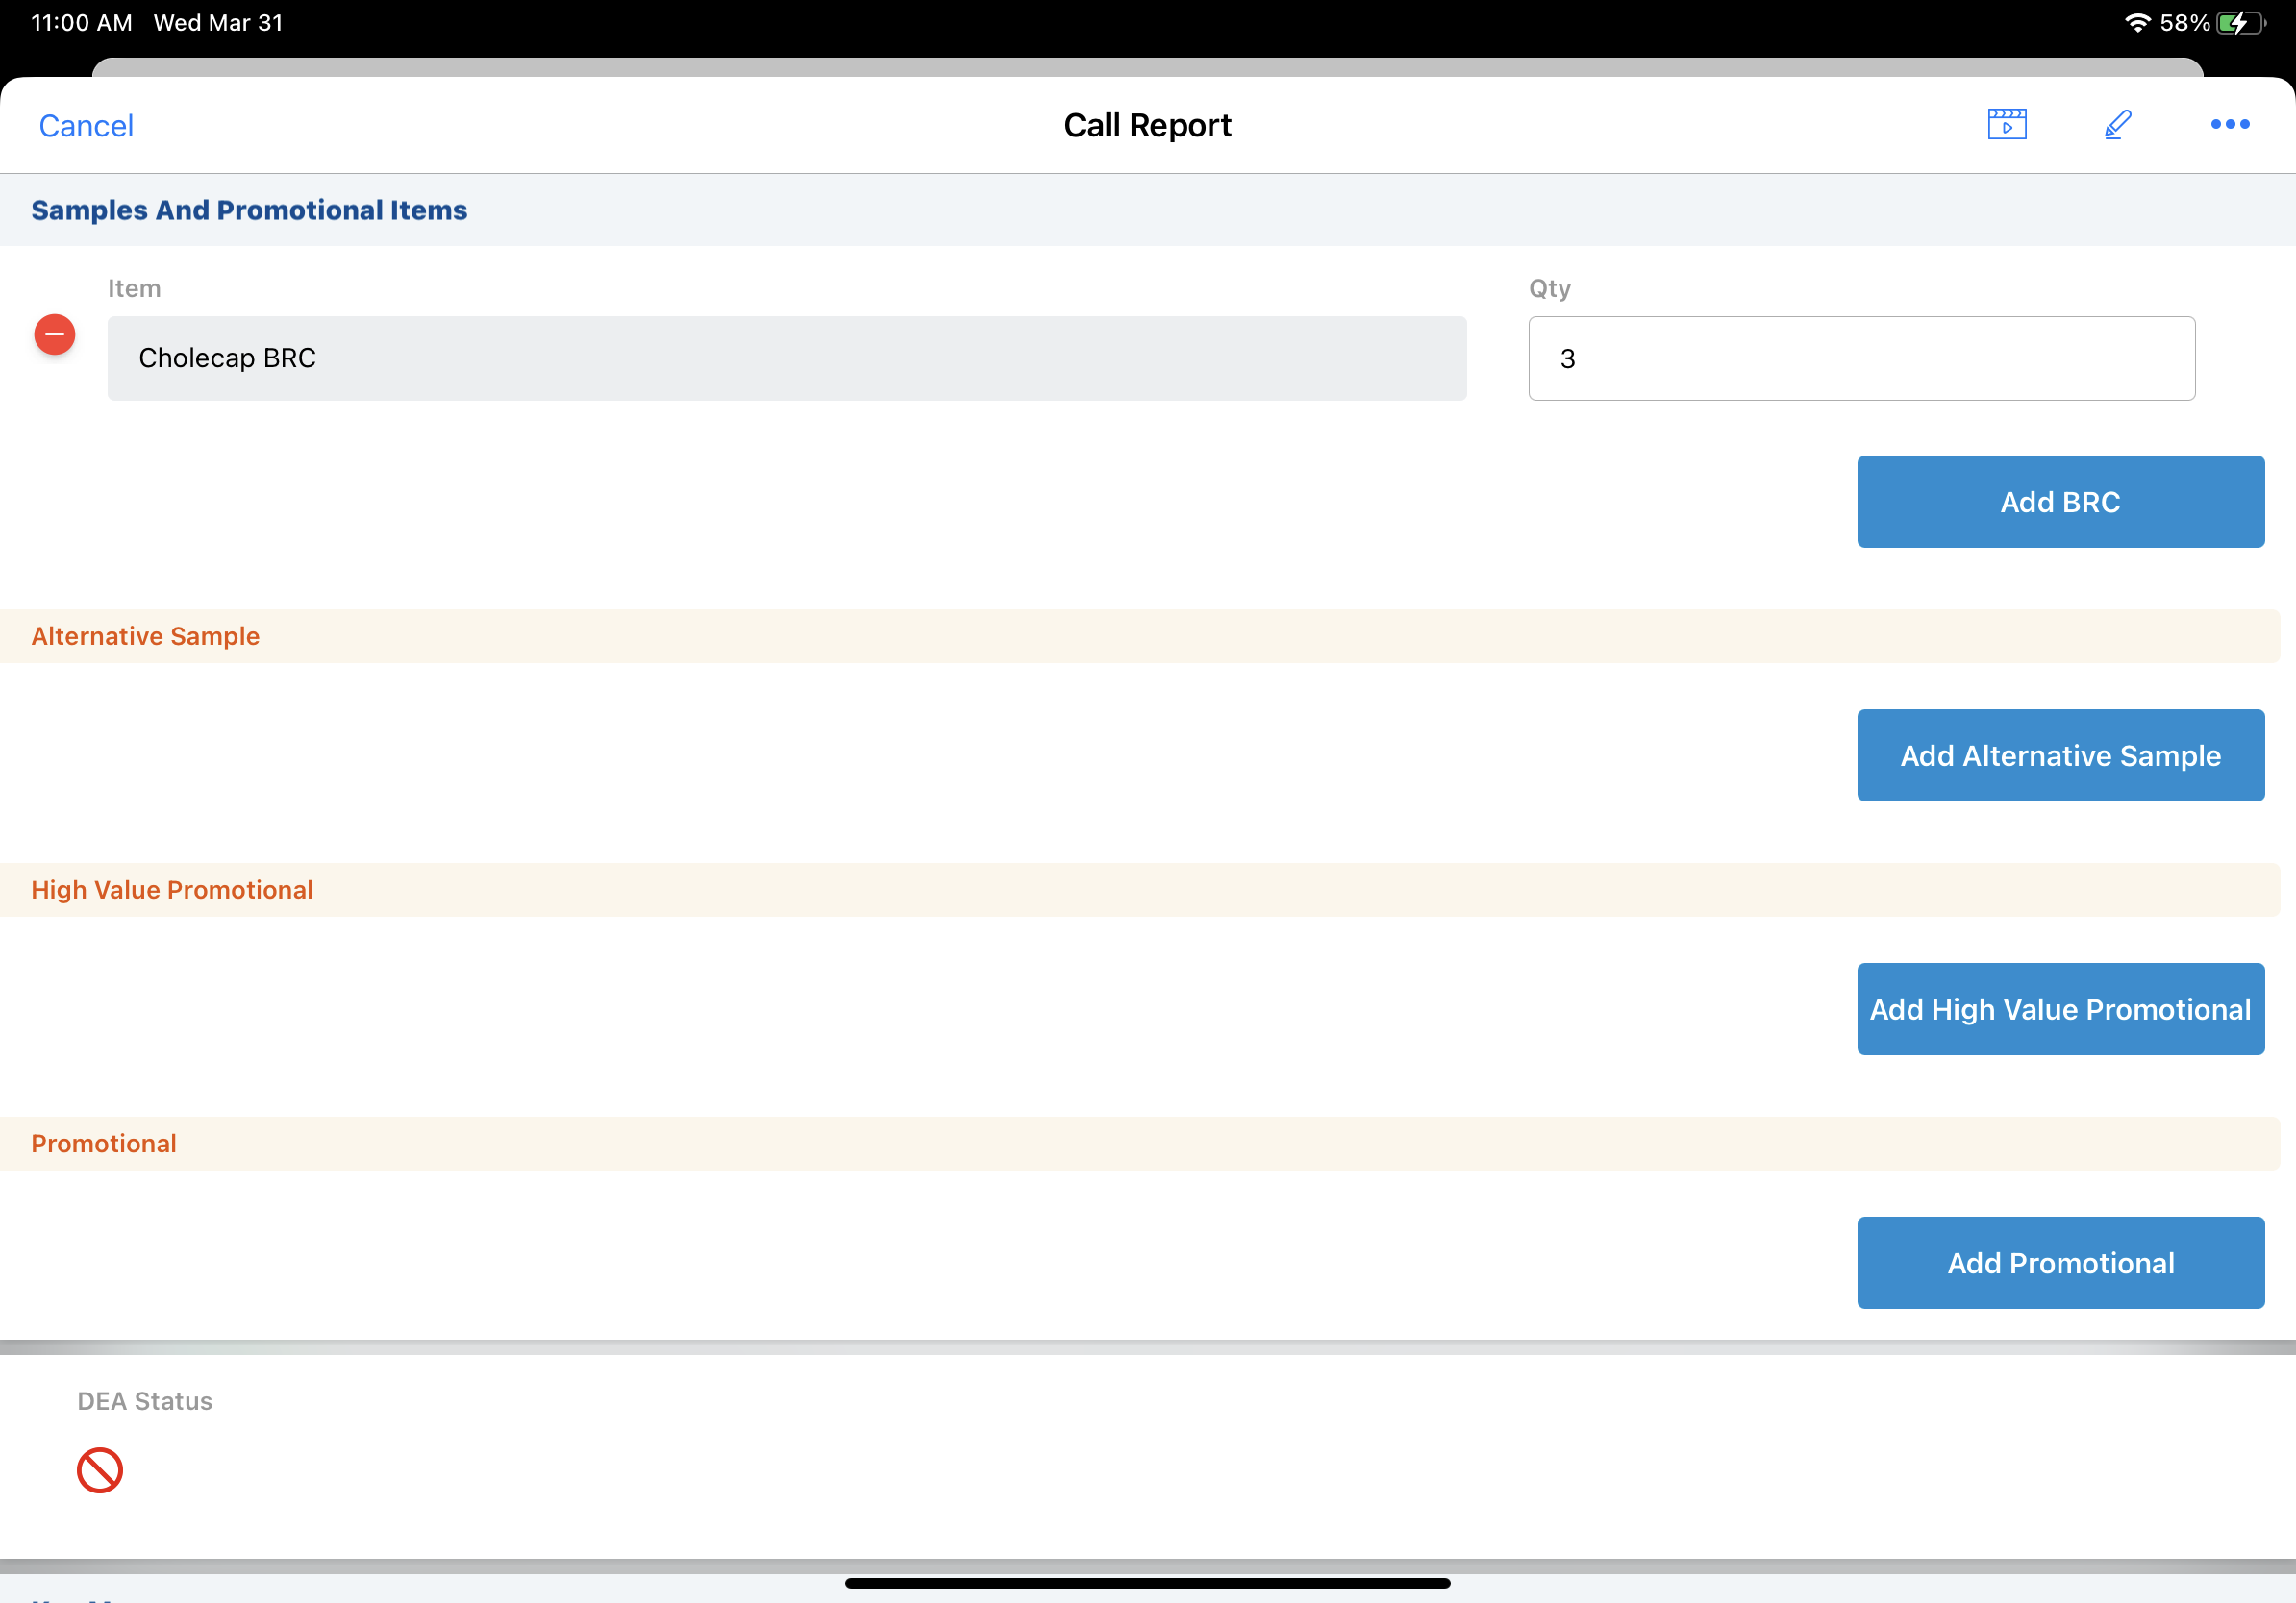Tap the Alternative Sample section header
Screen dimensions: 2296x1603
pyautogui.click(x=146, y=636)
